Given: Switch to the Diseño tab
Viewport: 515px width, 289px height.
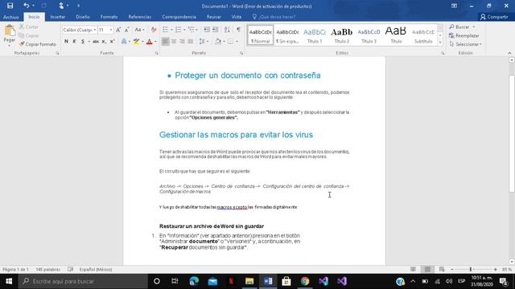Looking at the screenshot, I should click(83, 17).
